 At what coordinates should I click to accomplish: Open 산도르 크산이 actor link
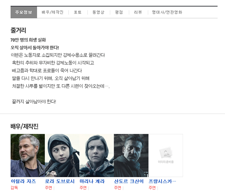129,181
